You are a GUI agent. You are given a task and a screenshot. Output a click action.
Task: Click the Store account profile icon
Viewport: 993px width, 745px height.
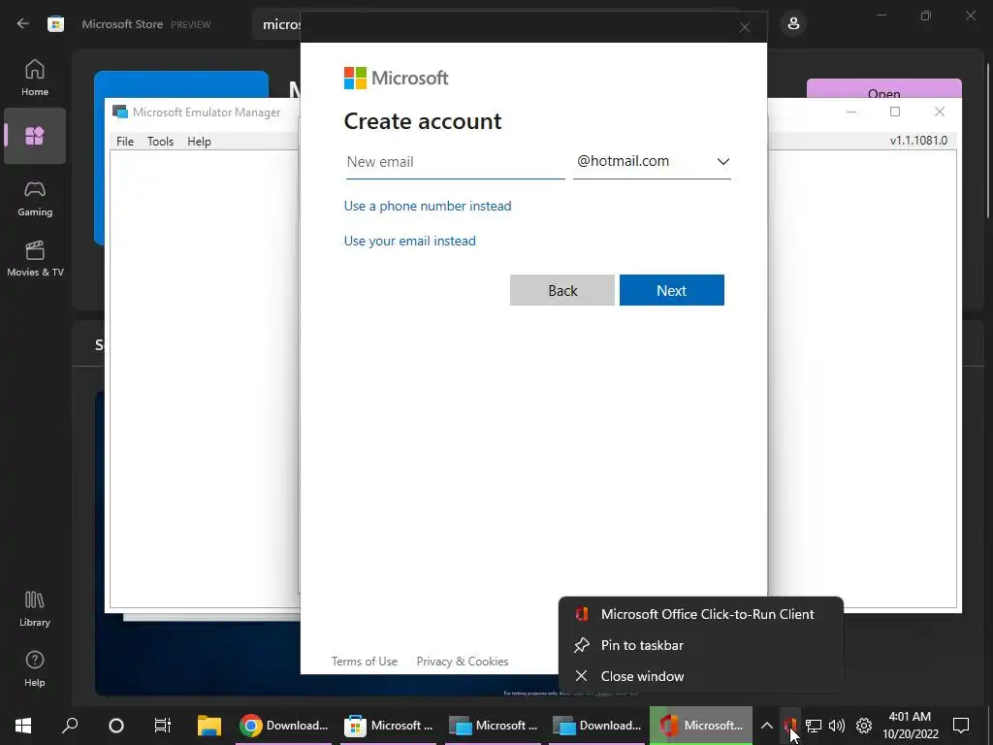point(793,24)
